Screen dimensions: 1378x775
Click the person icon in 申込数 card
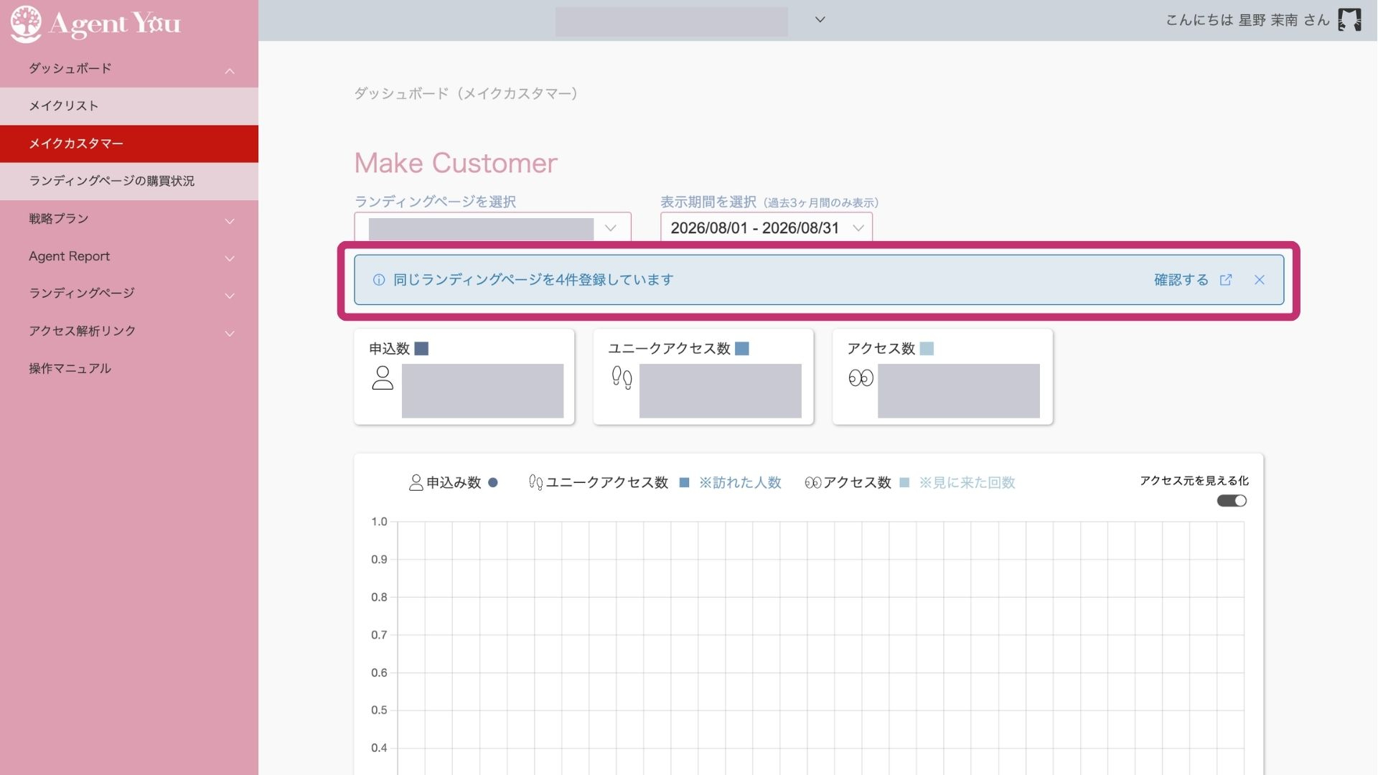pyautogui.click(x=383, y=378)
